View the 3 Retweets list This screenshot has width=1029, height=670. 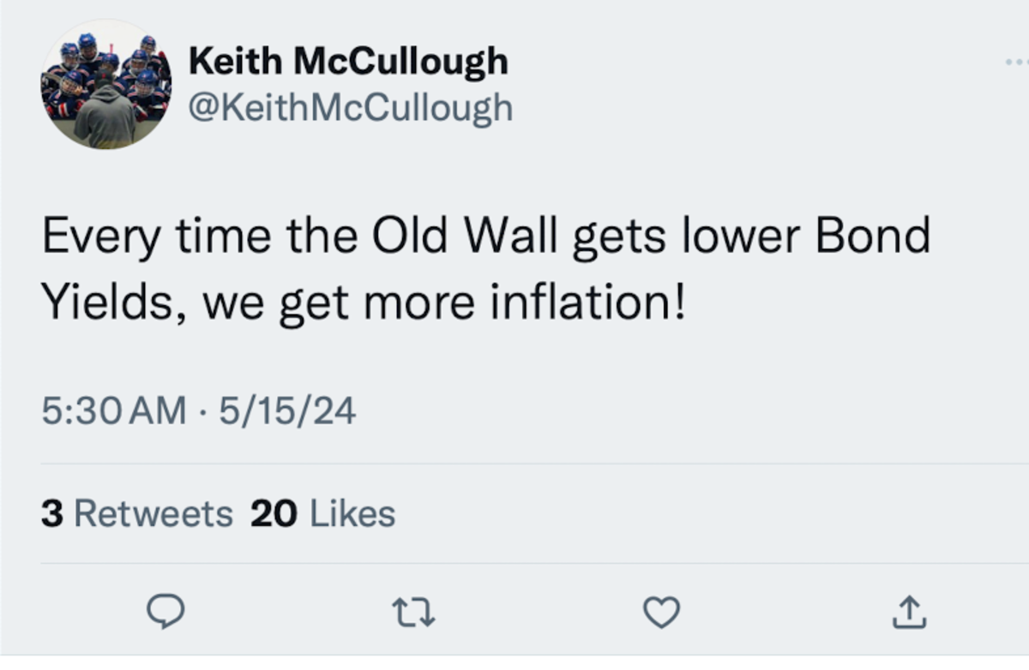pyautogui.click(x=137, y=514)
